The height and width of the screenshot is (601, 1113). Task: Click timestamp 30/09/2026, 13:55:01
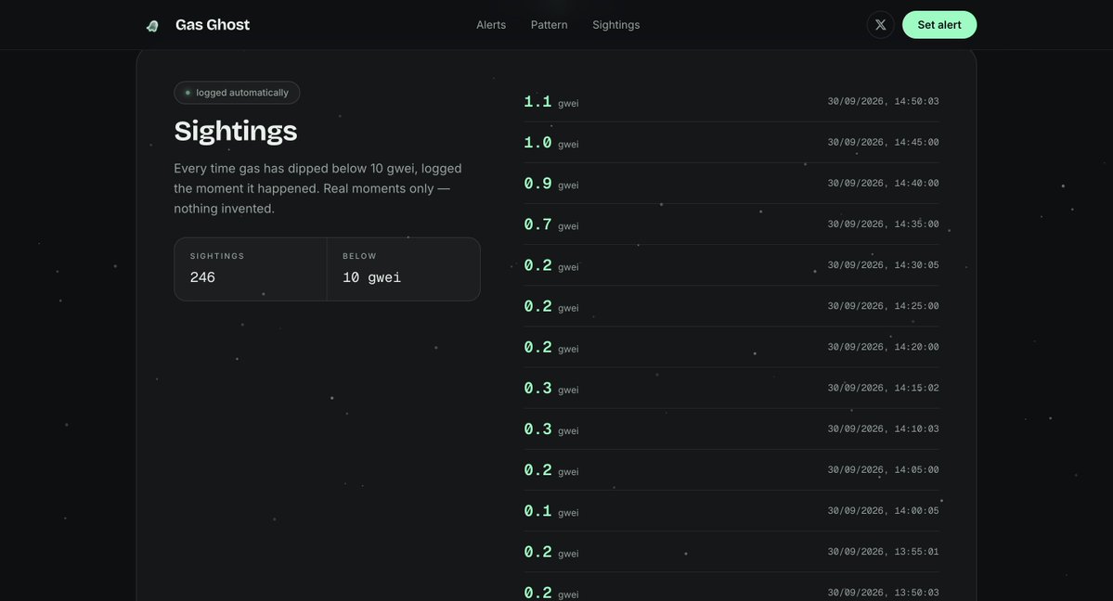pyautogui.click(x=882, y=552)
